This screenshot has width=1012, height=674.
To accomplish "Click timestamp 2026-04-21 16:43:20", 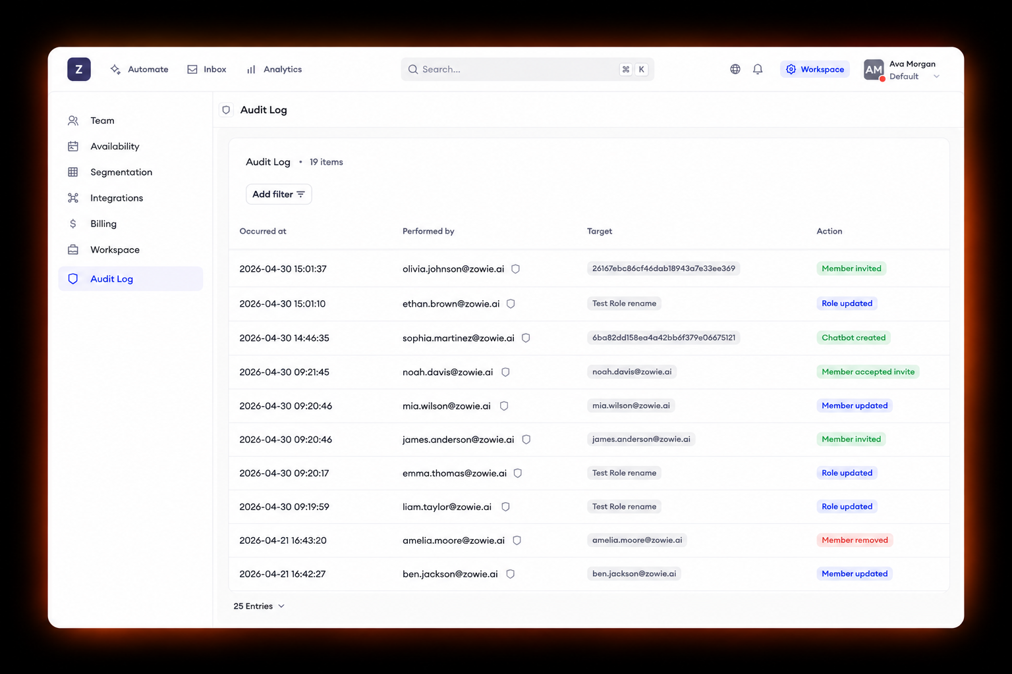I will [283, 540].
